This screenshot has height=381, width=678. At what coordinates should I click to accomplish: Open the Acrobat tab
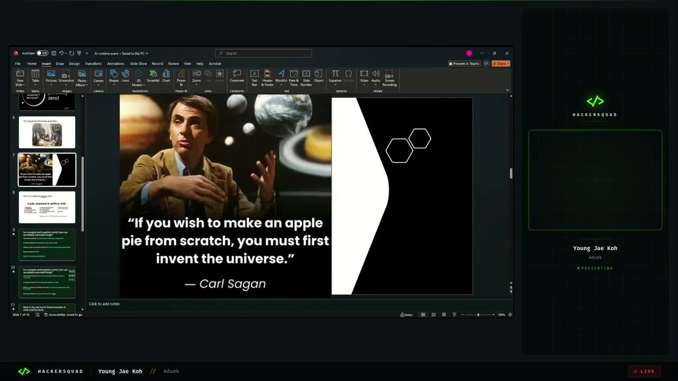(215, 63)
